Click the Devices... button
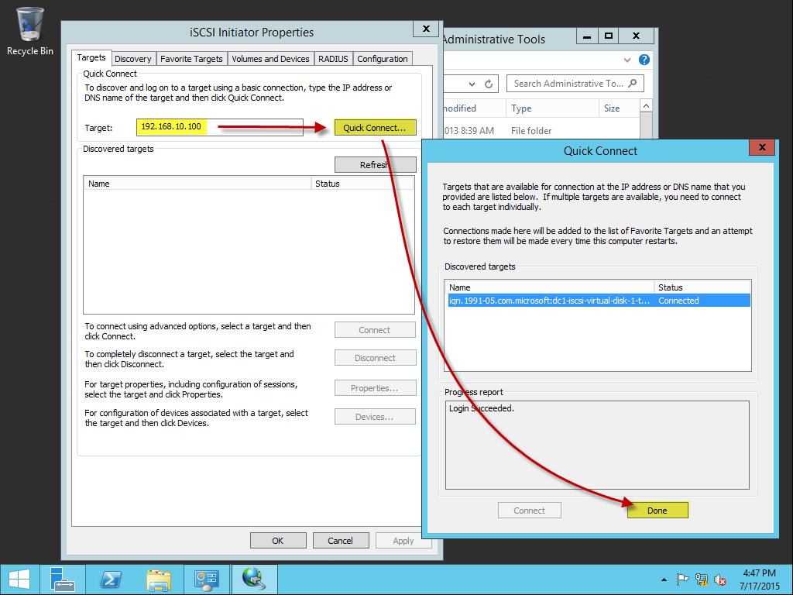Image resolution: width=793 pixels, height=595 pixels. (x=375, y=417)
